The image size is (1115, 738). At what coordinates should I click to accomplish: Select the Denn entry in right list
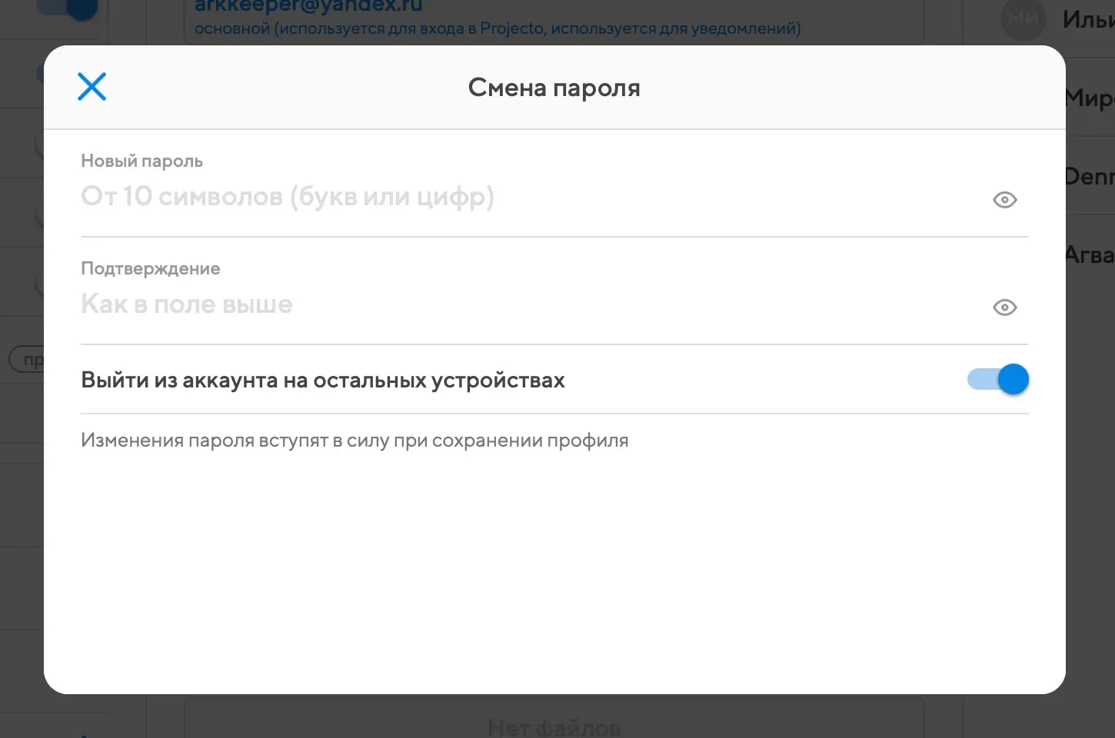pyautogui.click(x=1090, y=177)
